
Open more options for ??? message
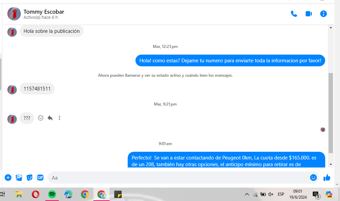pyautogui.click(x=59, y=118)
